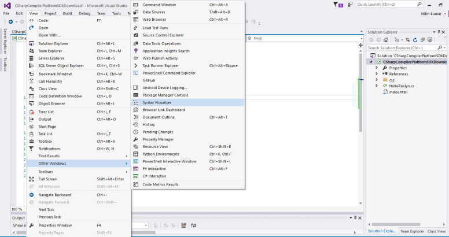The width and height of the screenshot is (449, 237).
Task: Click Refresh icon in Solution Explorer toolbar
Action: [415, 40]
